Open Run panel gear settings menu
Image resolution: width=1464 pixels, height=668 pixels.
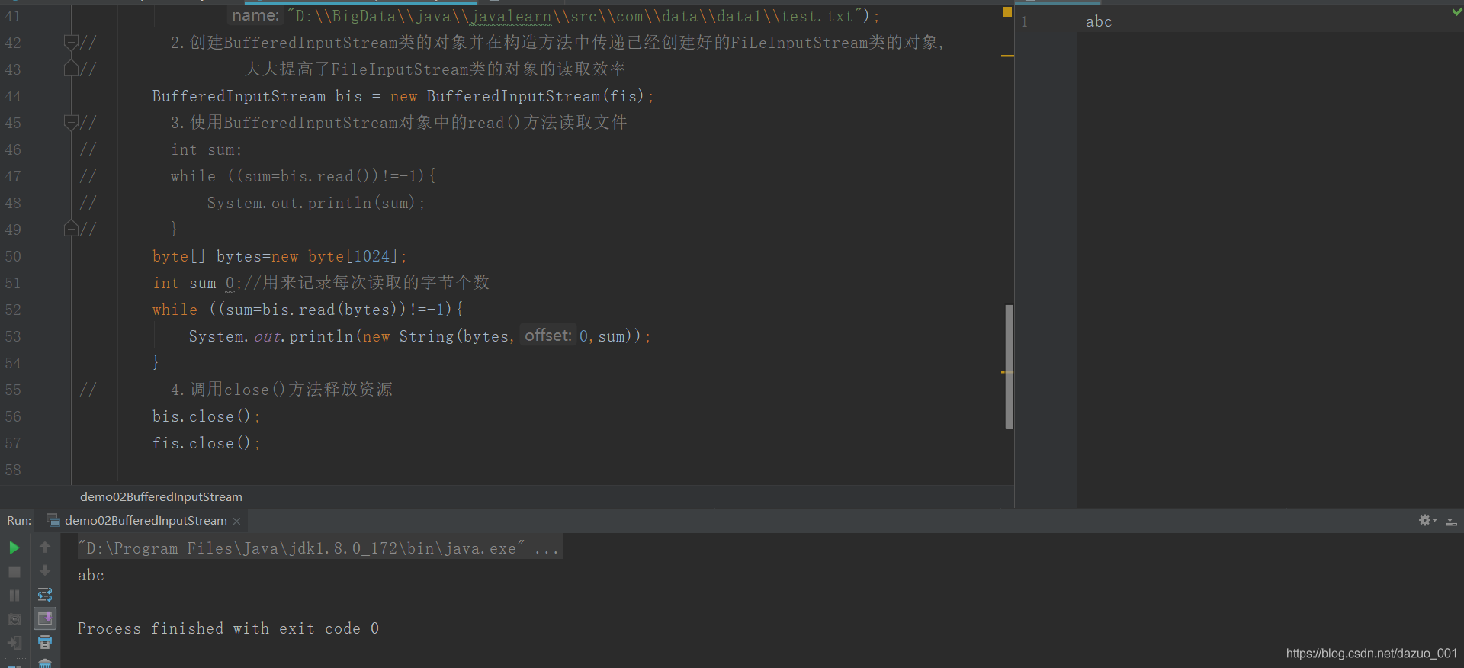pos(1426,520)
